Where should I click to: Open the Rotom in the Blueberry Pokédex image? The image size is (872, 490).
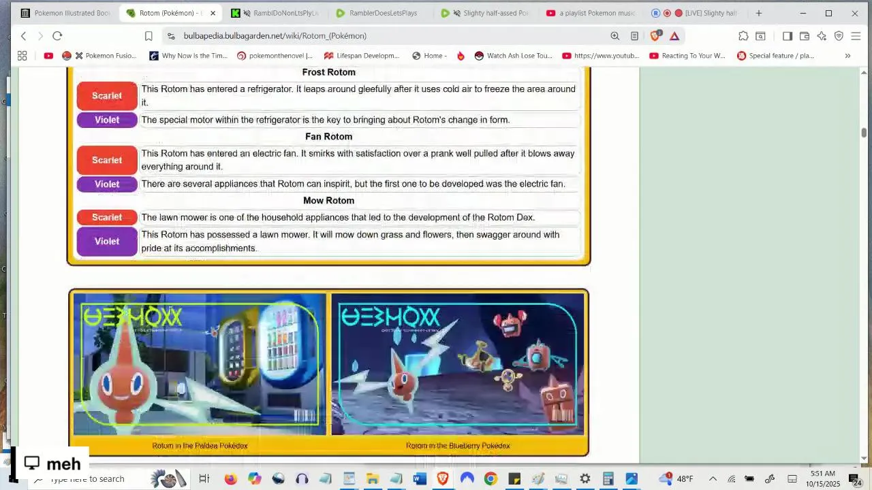tap(458, 364)
